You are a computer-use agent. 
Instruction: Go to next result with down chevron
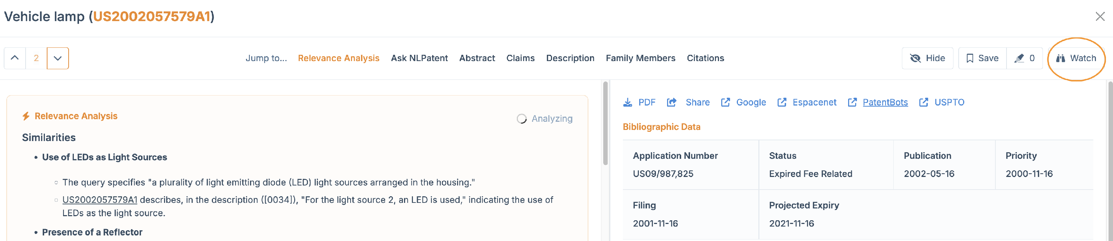pos(58,58)
